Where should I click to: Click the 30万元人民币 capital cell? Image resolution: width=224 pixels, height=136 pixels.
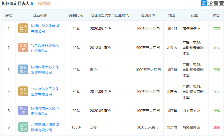click(148, 127)
